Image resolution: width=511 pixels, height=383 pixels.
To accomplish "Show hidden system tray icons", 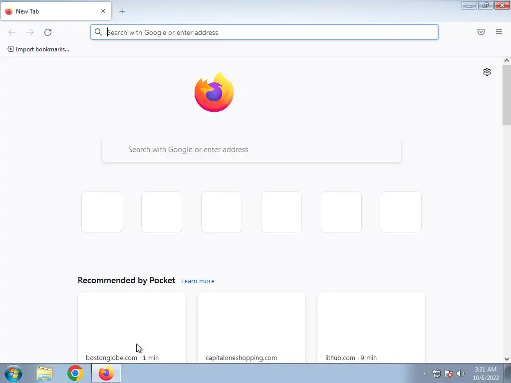I will [424, 374].
